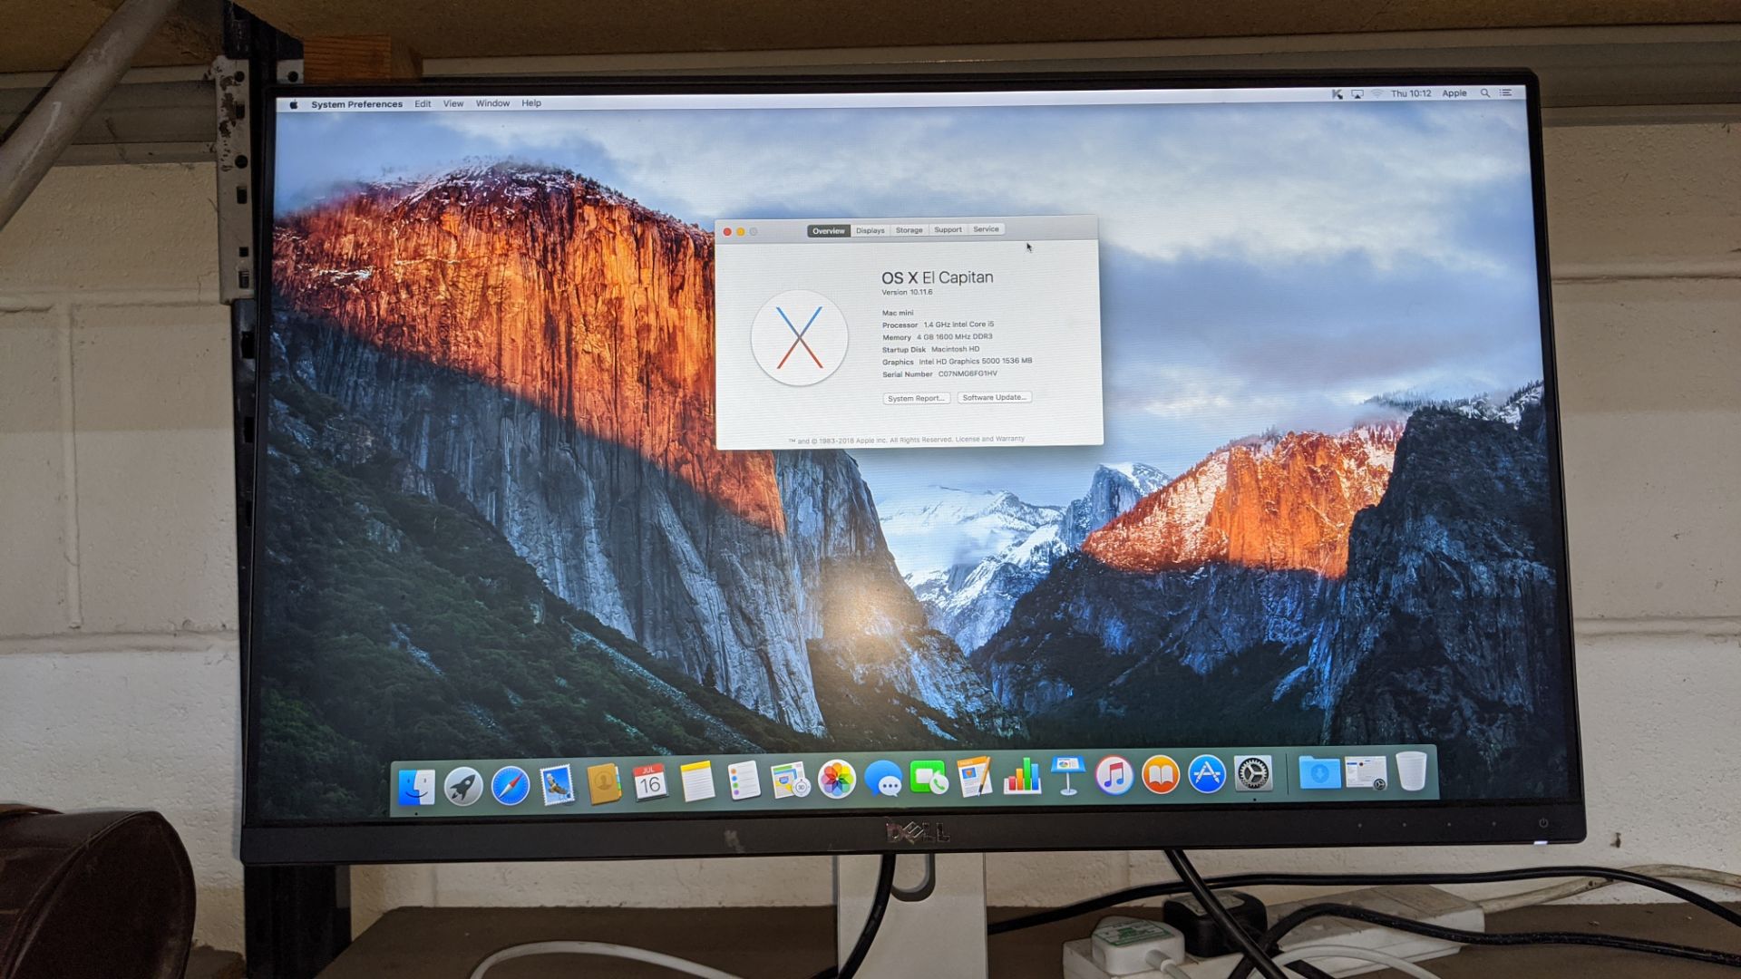Open the Help menu

[531, 103]
